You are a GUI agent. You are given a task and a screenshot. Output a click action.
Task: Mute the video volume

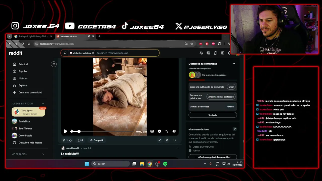pyautogui.click(x=174, y=131)
